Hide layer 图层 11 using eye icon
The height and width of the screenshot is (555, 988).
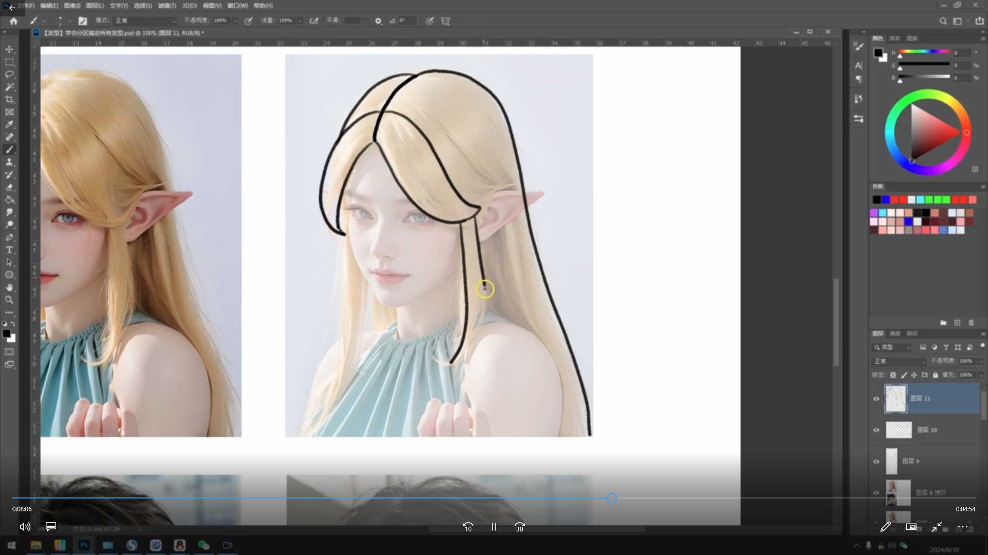pyautogui.click(x=876, y=399)
